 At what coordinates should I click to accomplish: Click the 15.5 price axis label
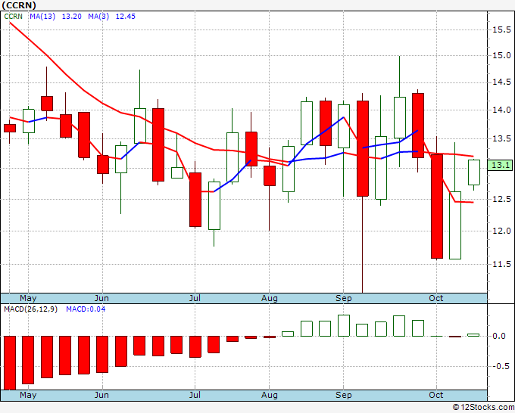[501, 29]
